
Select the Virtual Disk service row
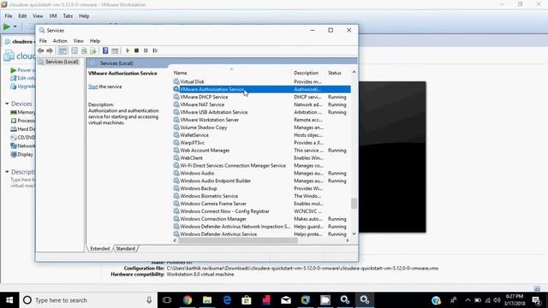261,82
